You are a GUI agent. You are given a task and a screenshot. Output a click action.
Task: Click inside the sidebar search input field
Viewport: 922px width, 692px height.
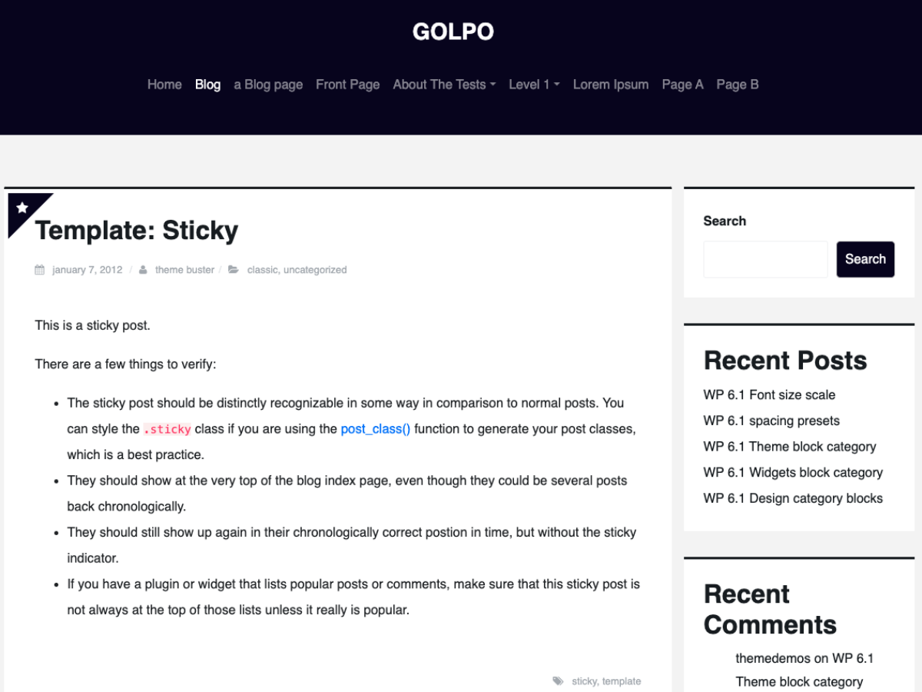(x=764, y=259)
